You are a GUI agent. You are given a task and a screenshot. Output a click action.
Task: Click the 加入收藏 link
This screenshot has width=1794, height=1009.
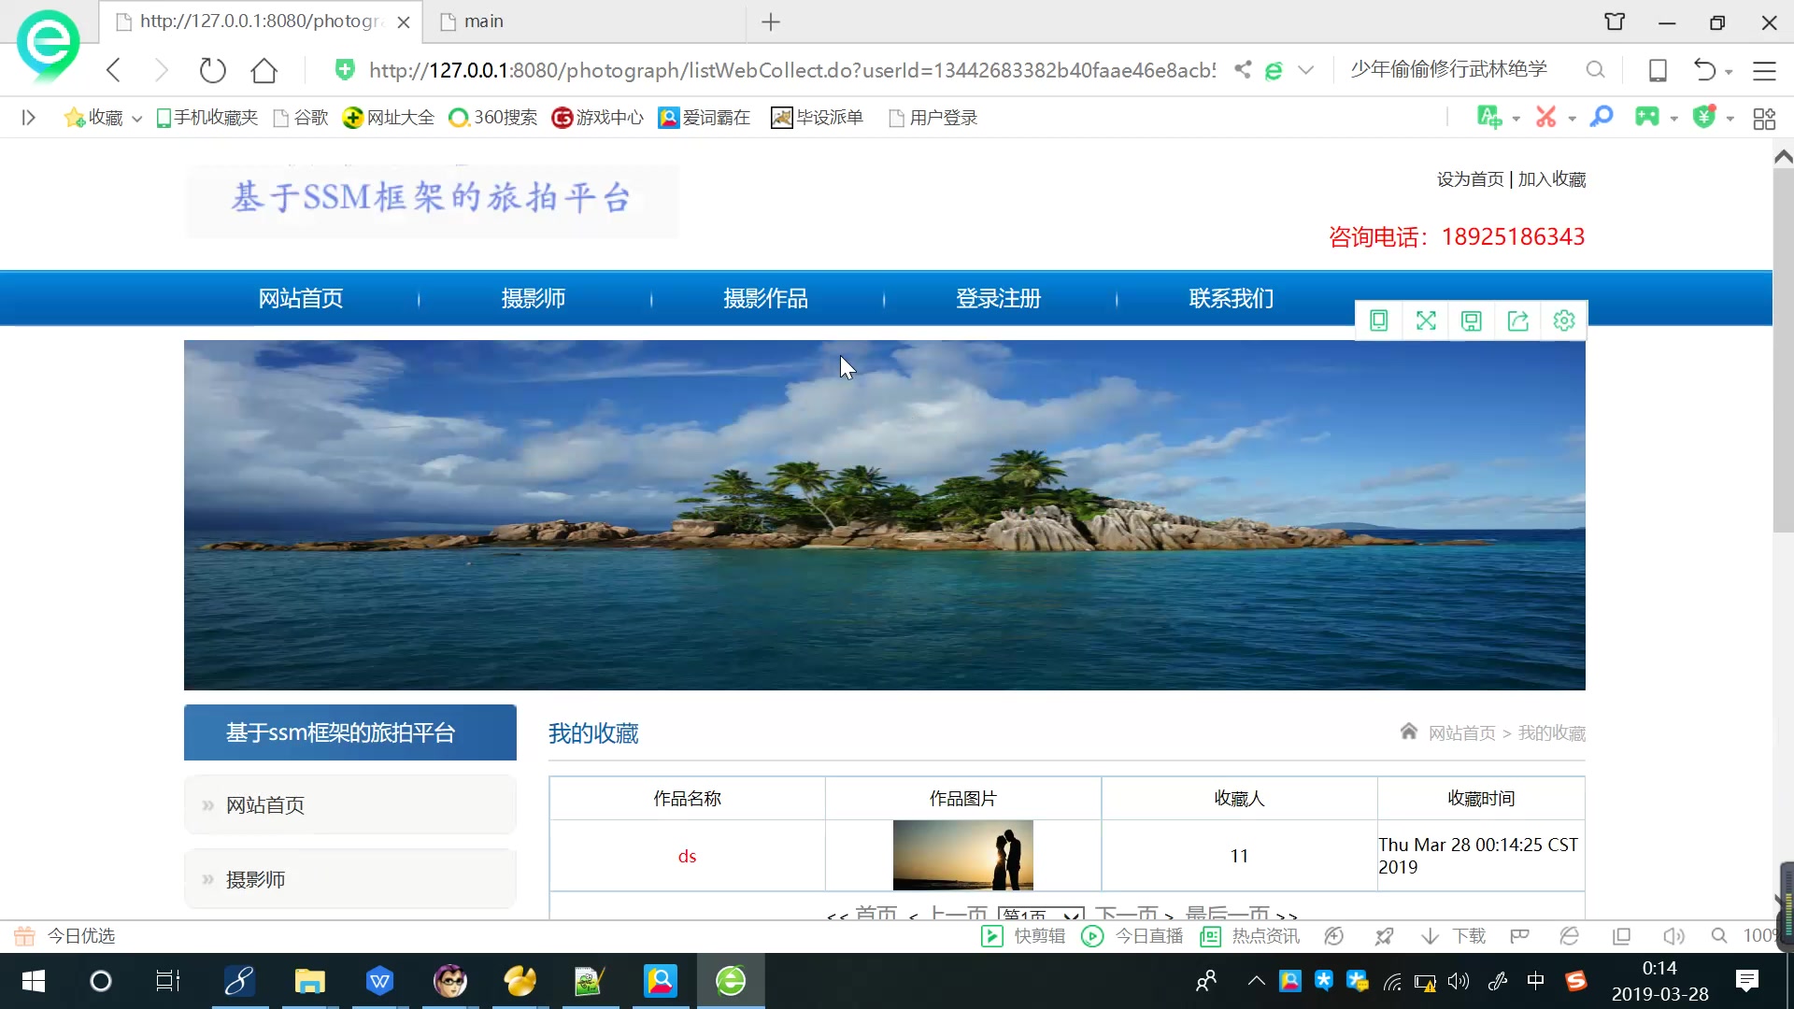[1553, 178]
